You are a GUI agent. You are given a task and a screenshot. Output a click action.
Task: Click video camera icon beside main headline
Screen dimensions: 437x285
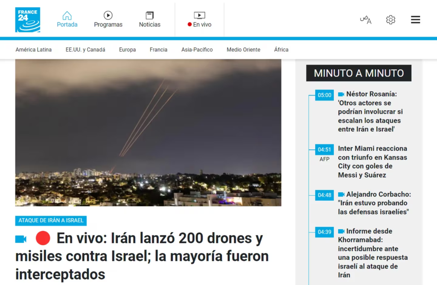(21, 239)
